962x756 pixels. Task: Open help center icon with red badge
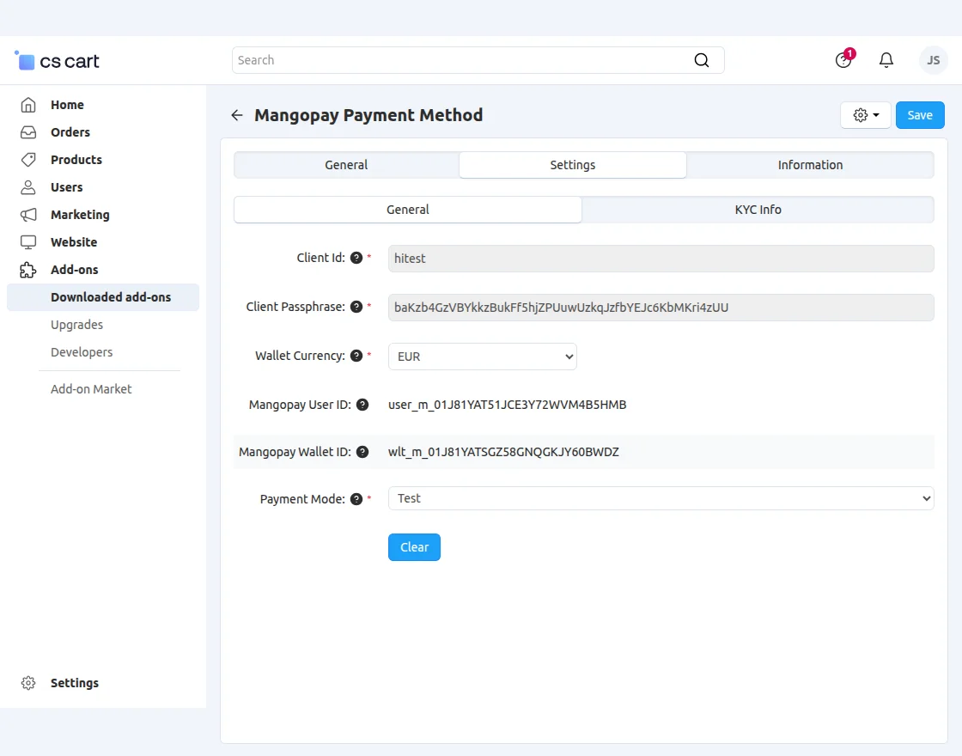coord(844,59)
